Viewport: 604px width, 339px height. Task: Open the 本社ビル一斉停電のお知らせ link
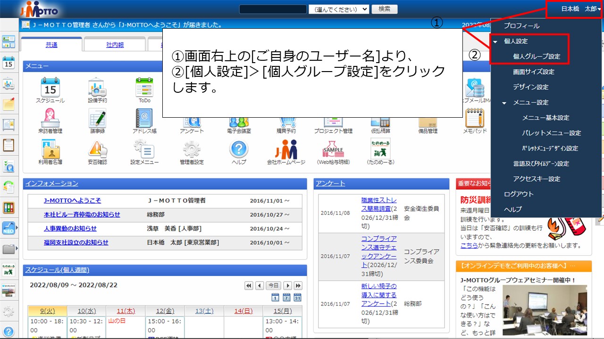pyautogui.click(x=82, y=215)
